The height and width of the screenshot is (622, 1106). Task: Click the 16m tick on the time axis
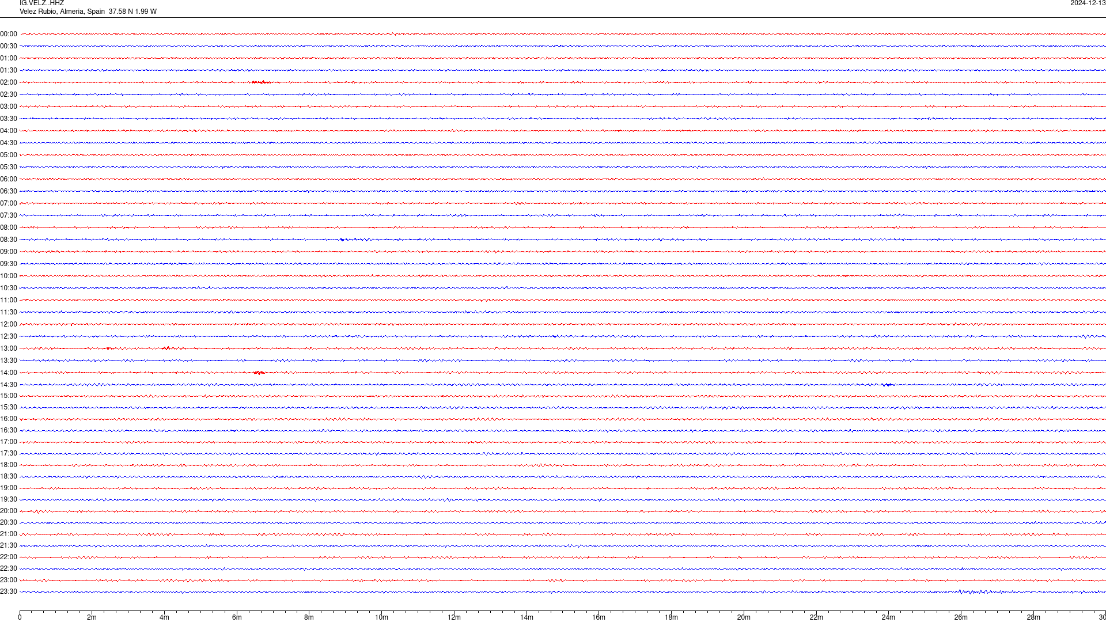point(599,617)
